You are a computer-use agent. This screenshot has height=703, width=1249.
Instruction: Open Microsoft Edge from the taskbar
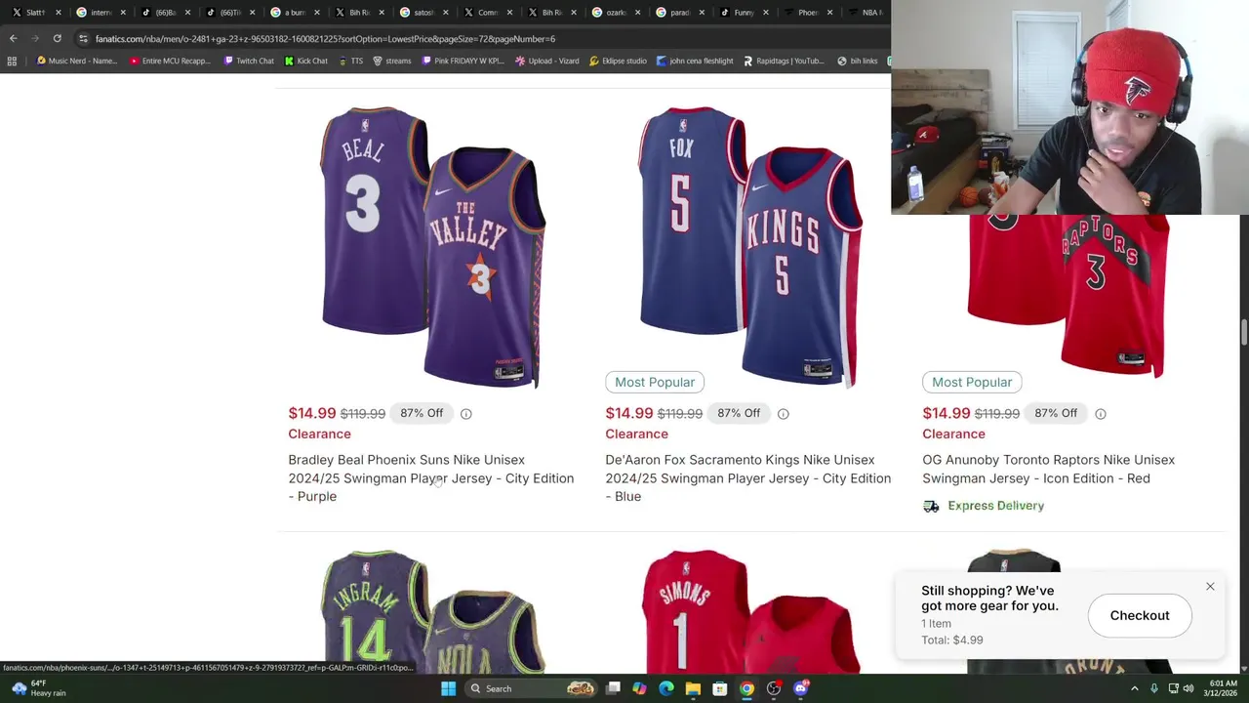click(x=666, y=688)
